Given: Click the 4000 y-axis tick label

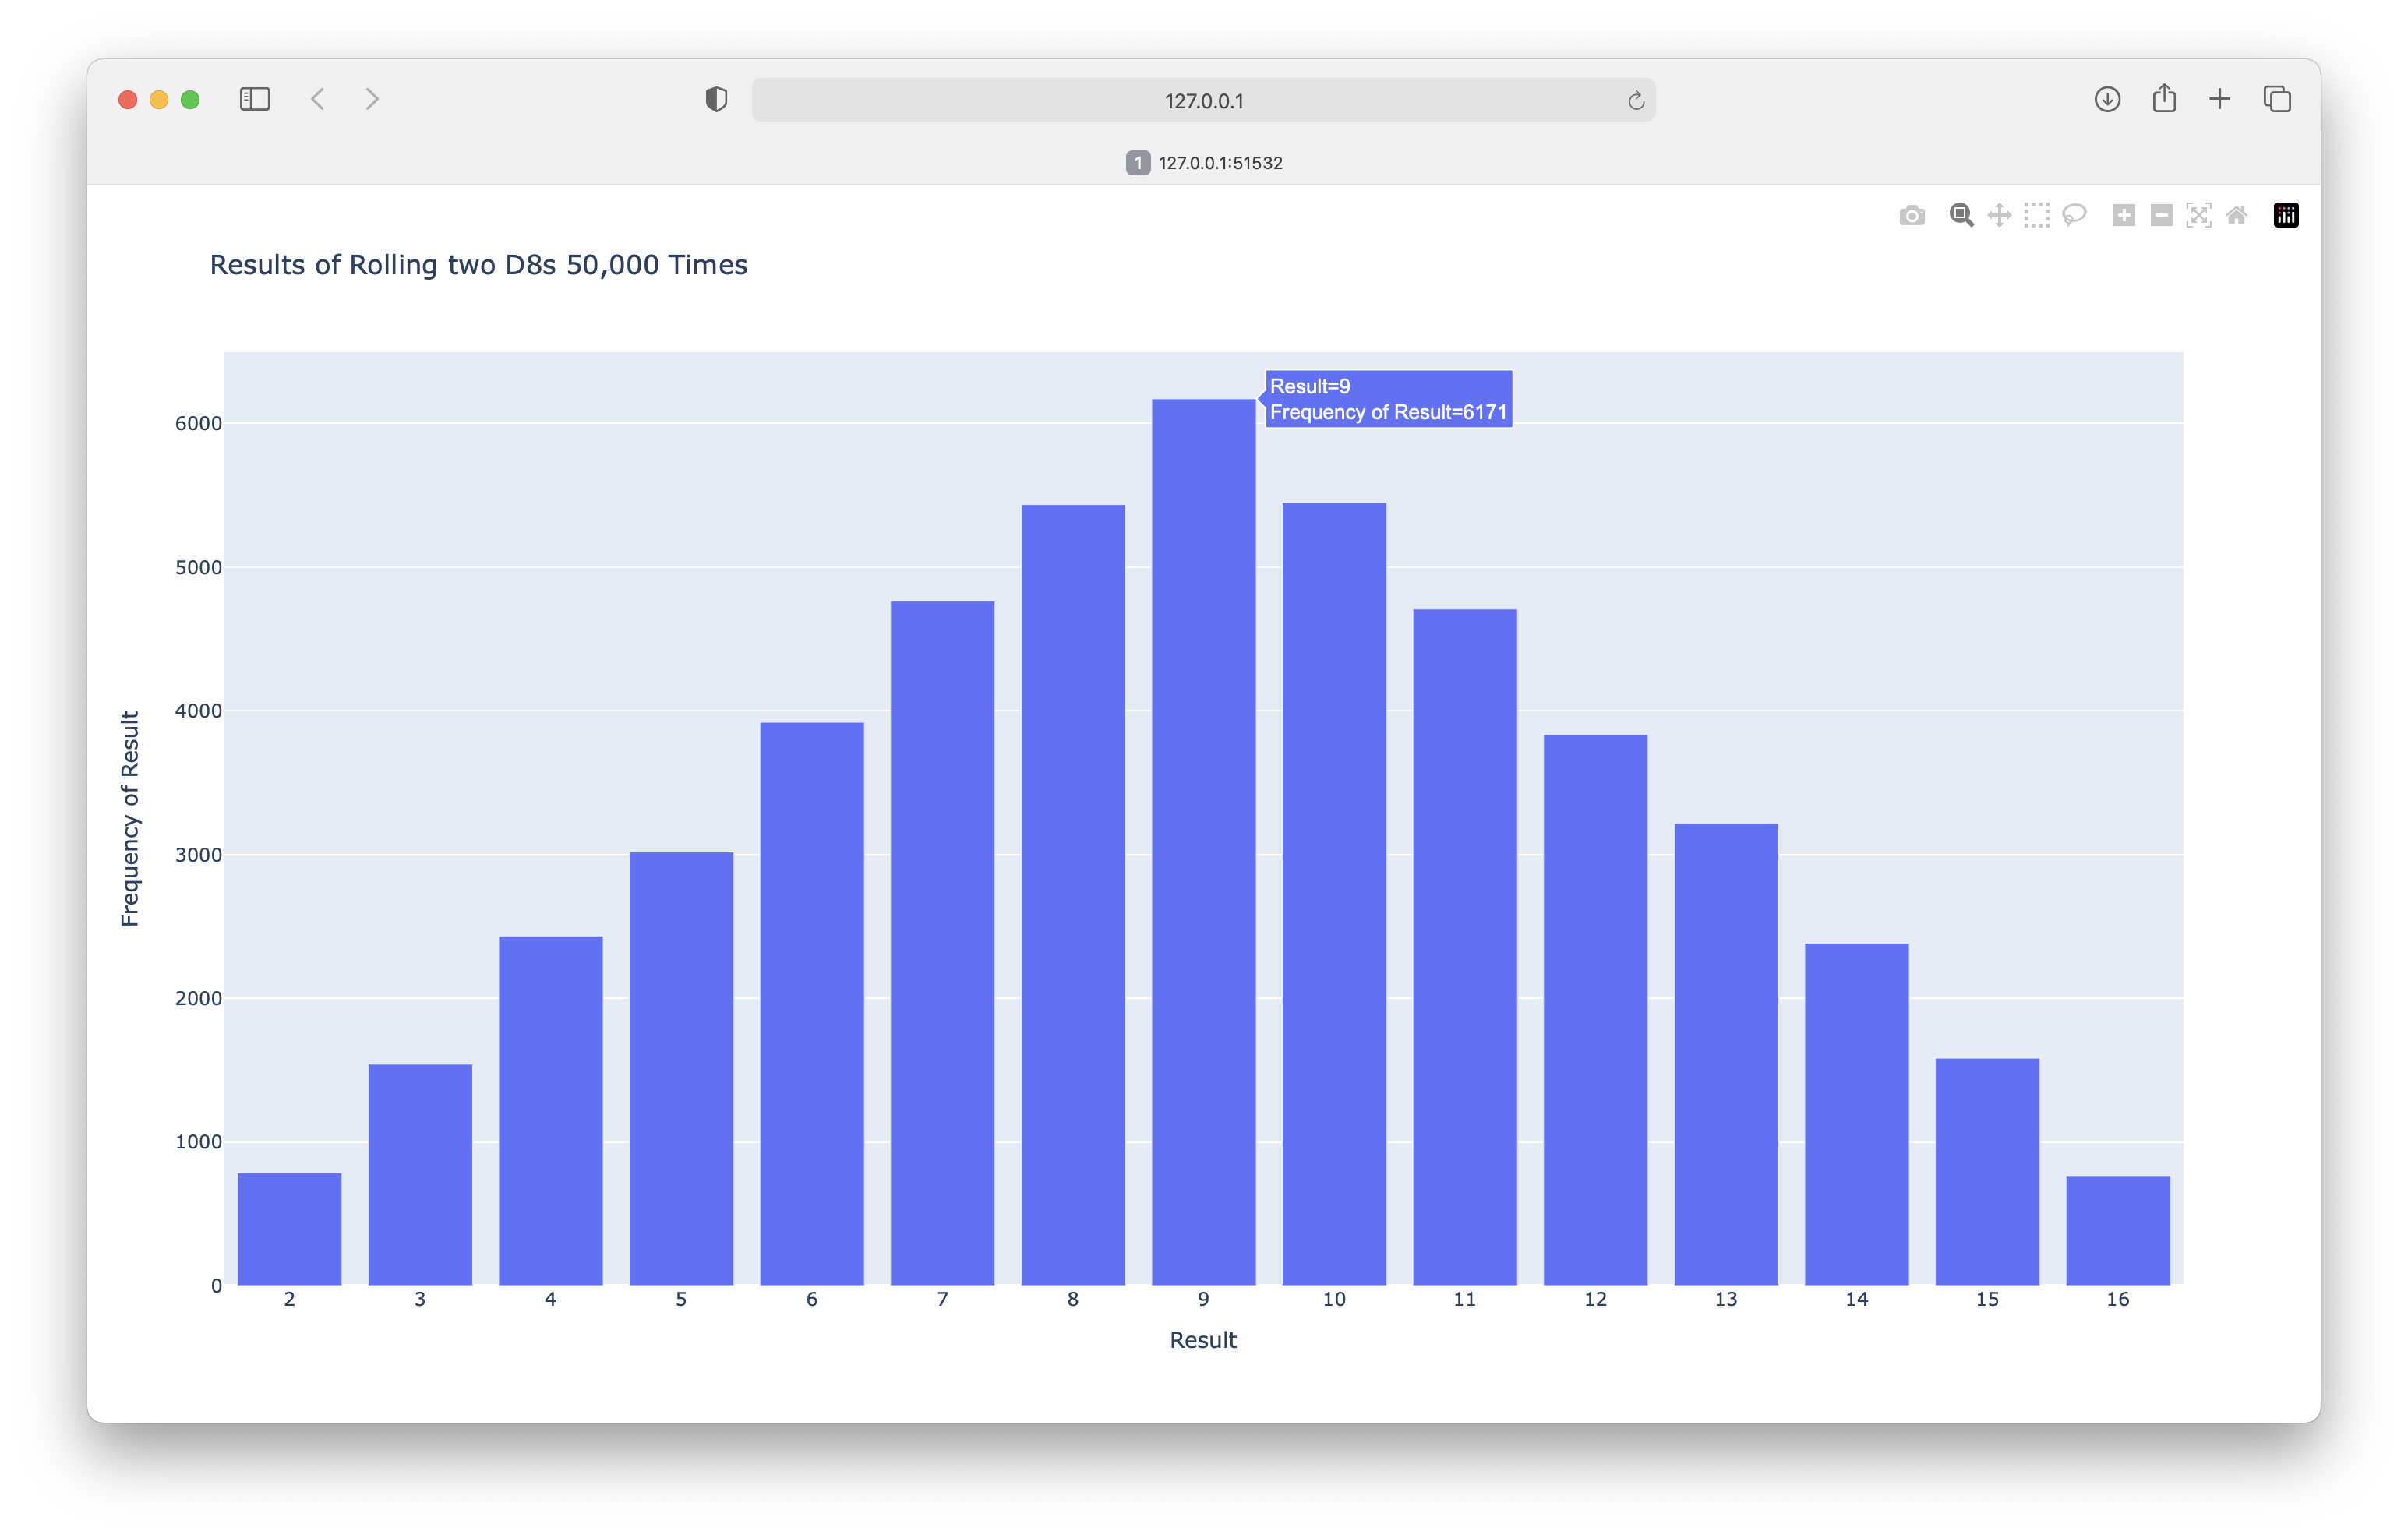Looking at the screenshot, I should [x=198, y=711].
